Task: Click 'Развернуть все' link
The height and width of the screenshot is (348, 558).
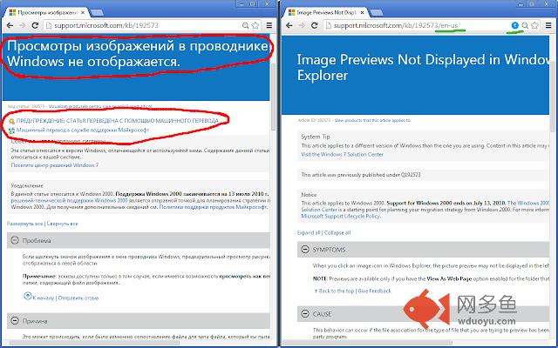Action: coord(25,224)
